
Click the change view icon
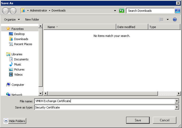[161, 20]
